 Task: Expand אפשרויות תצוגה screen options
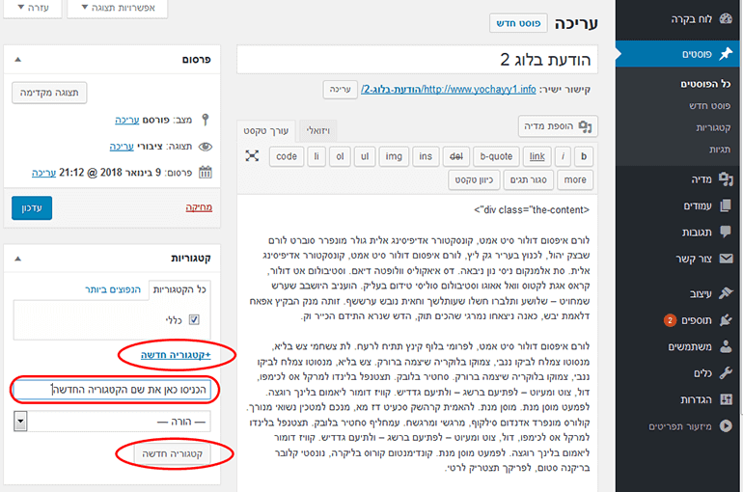point(118,8)
